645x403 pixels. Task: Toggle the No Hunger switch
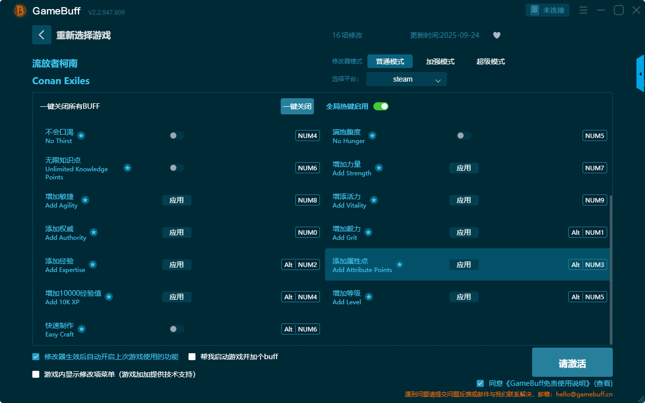click(x=464, y=136)
